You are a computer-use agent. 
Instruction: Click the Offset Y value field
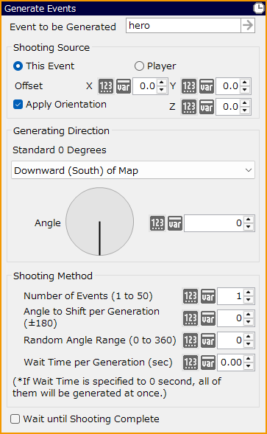(228, 86)
